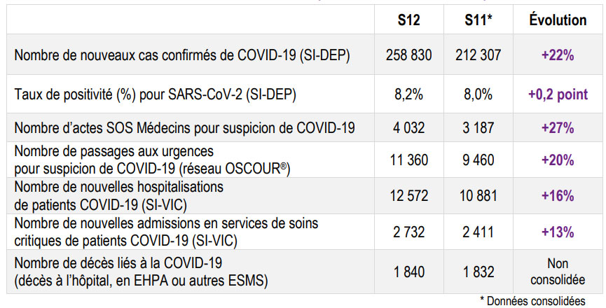Click the +0,2 point evolution value

pyautogui.click(x=558, y=92)
